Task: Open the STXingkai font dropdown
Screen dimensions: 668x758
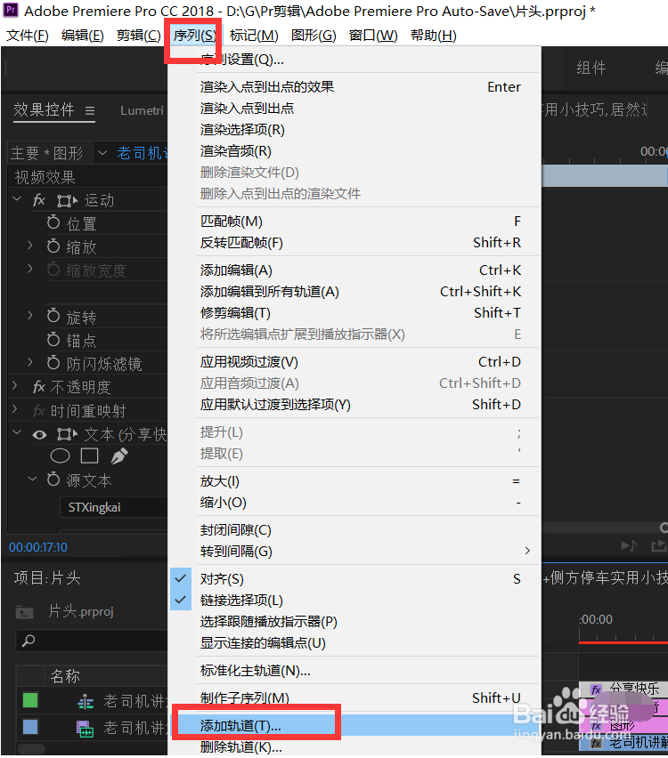Action: [x=114, y=507]
